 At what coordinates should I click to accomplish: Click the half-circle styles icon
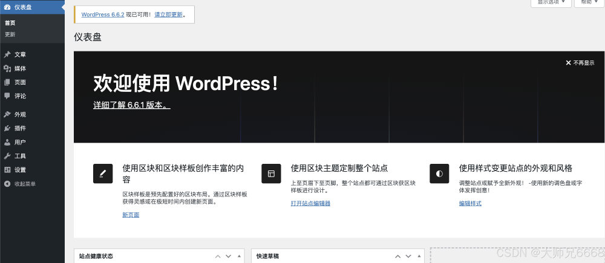pos(439,174)
